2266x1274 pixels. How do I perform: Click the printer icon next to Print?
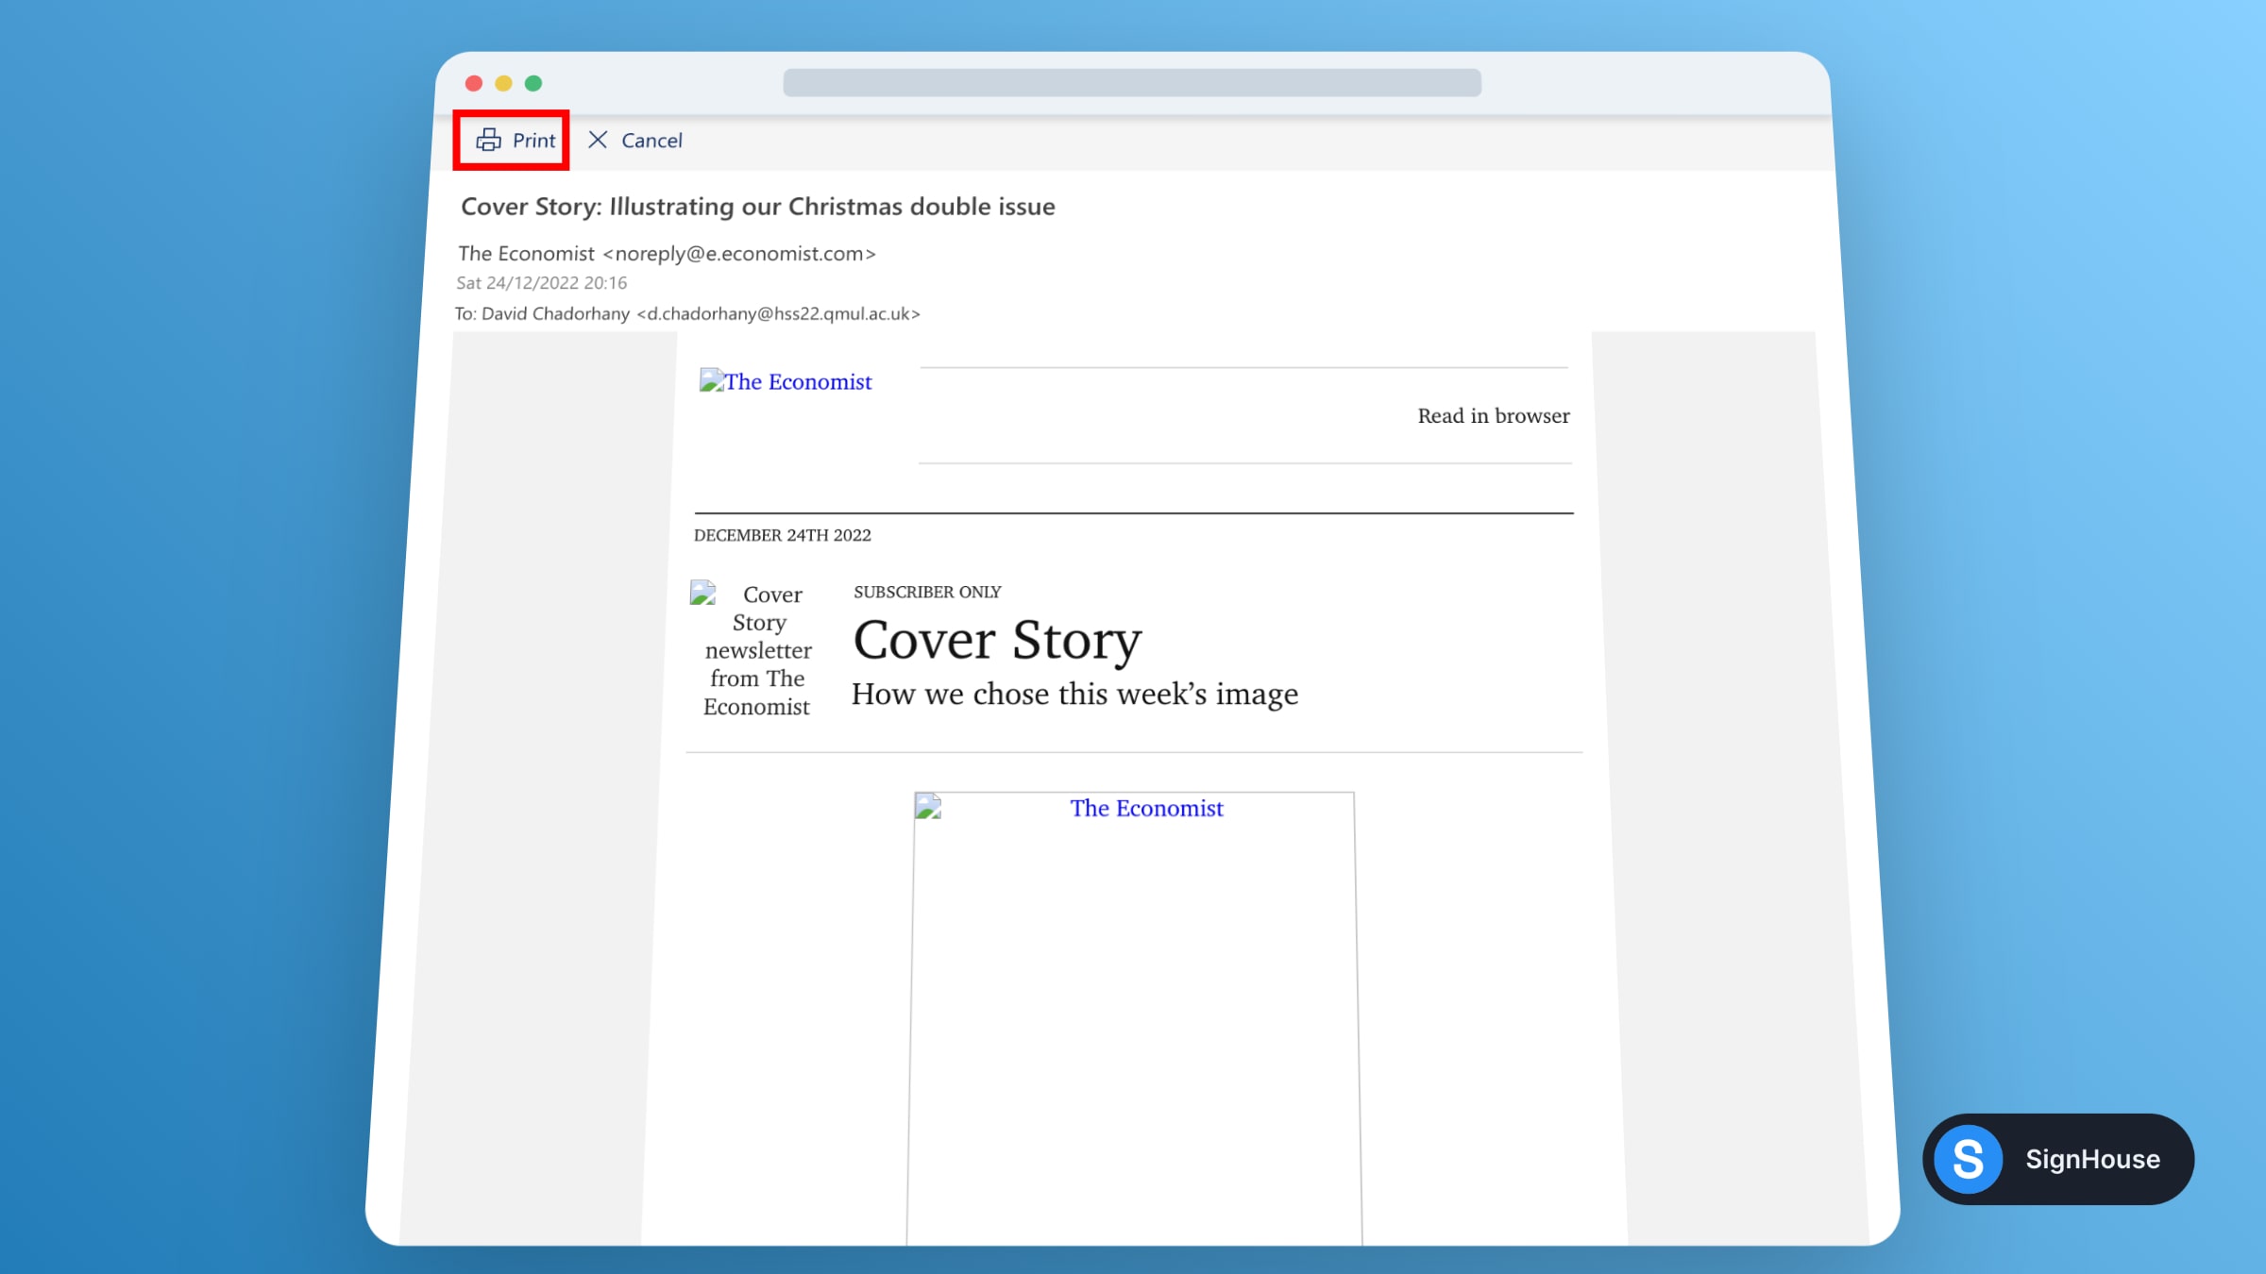click(x=487, y=140)
